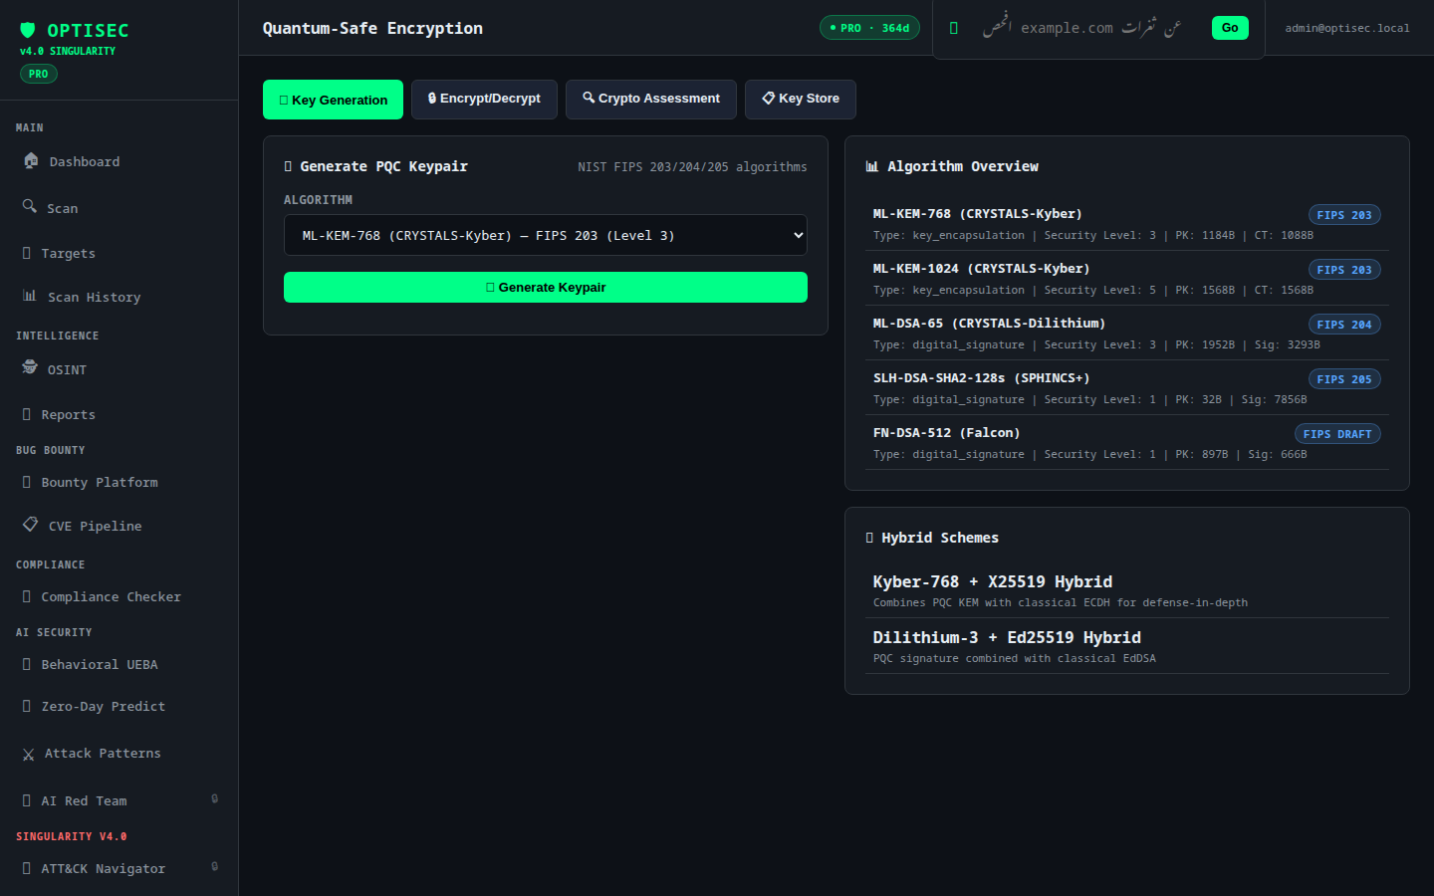Click the CVE Pipeline tag icon
1434x896 pixels.
click(31, 524)
